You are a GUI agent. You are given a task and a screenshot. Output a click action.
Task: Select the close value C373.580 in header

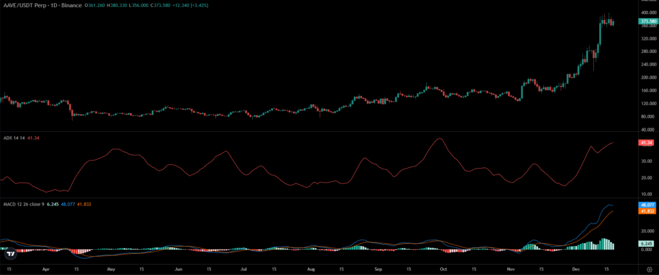pyautogui.click(x=162, y=6)
